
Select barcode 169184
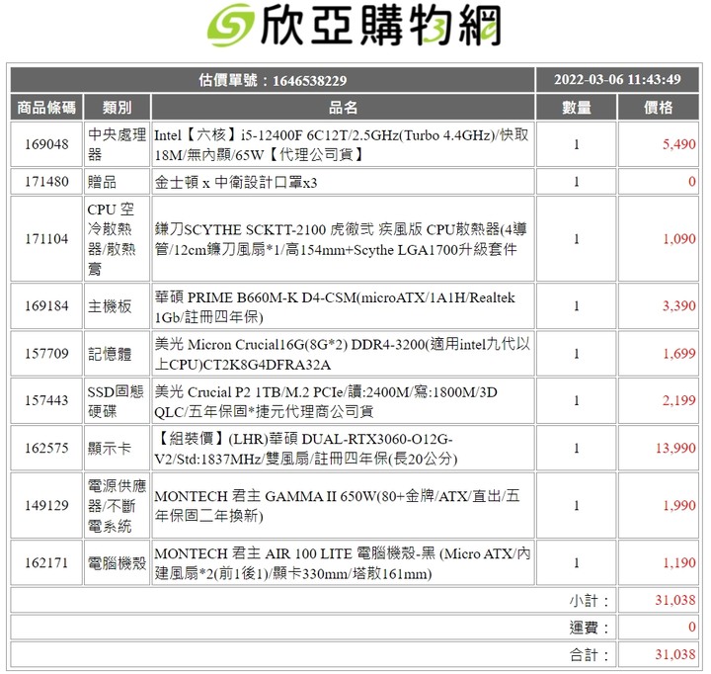[x=46, y=306]
